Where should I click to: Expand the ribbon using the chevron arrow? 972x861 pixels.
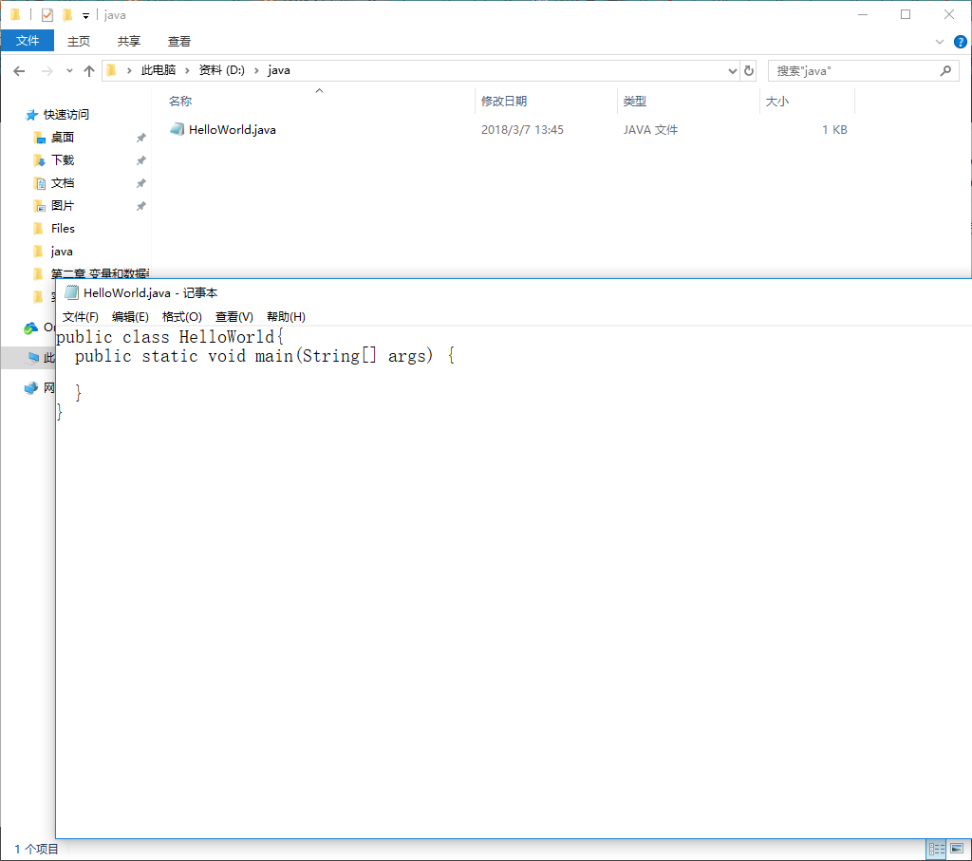940,41
